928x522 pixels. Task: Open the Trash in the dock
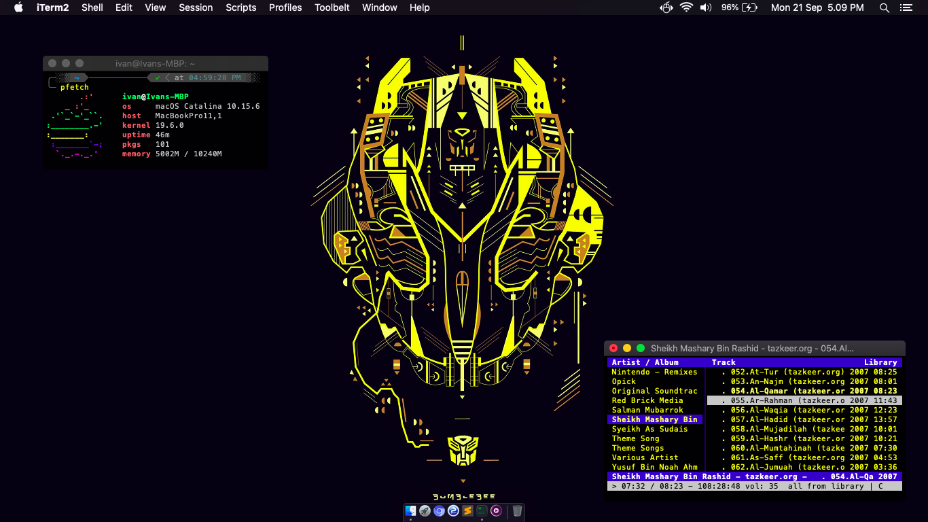[x=517, y=510]
